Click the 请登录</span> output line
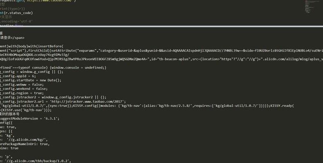 12,38
